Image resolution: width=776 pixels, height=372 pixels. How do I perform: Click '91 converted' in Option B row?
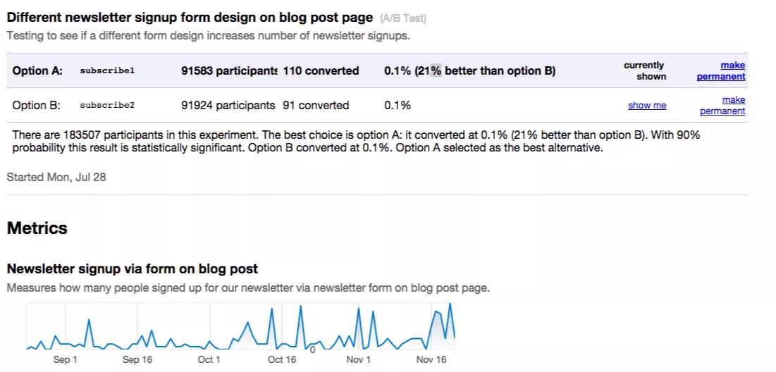pyautogui.click(x=316, y=106)
